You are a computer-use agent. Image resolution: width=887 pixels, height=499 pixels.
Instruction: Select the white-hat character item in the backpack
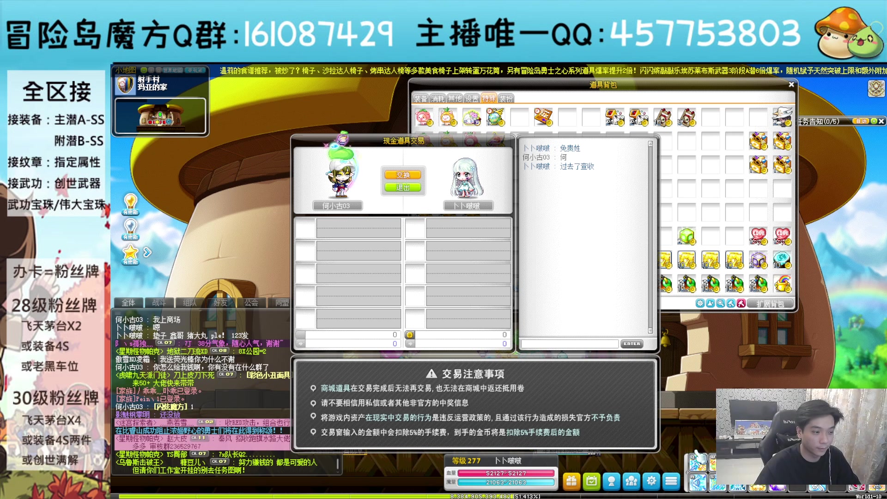tap(782, 117)
